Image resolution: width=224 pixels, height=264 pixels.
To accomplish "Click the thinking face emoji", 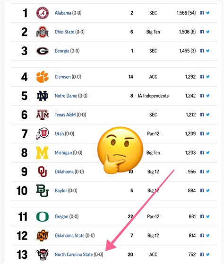I will [x=120, y=150].
